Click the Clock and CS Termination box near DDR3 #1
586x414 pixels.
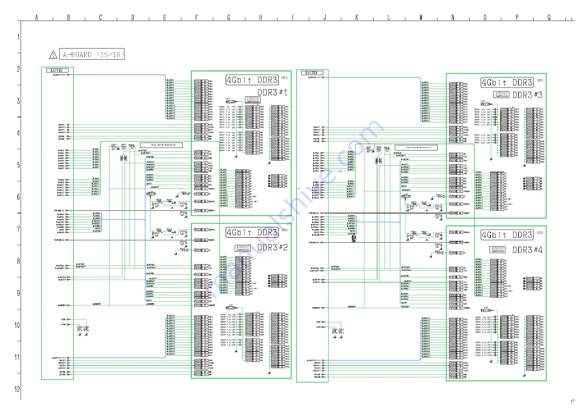pyautogui.click(x=161, y=145)
